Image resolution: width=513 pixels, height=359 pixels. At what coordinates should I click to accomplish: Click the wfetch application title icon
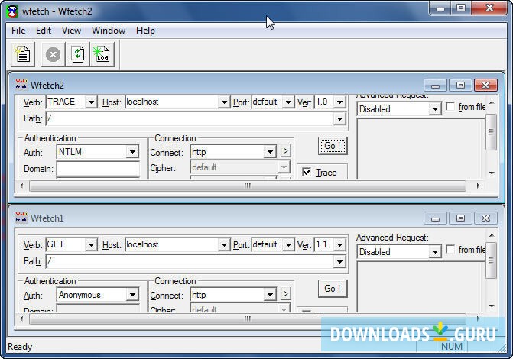coord(12,11)
